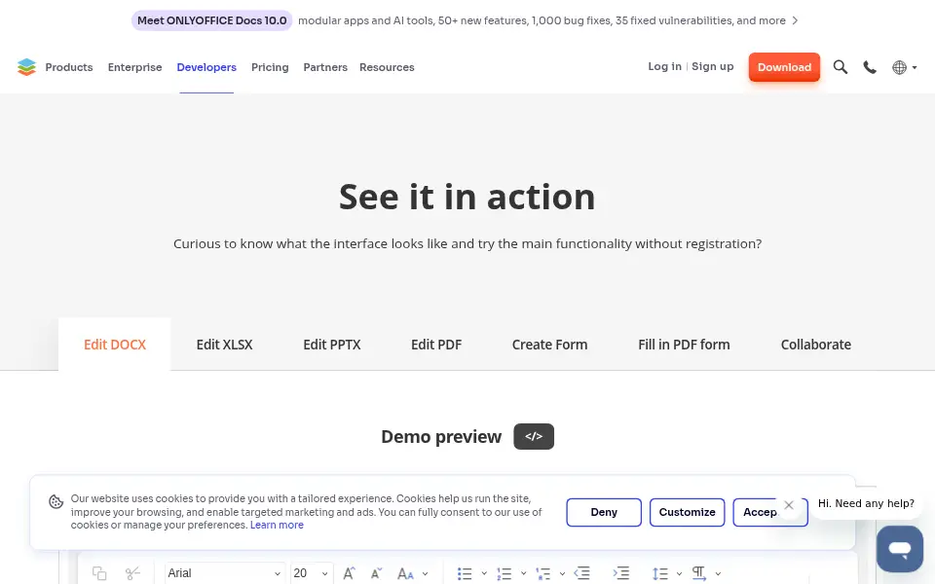Expand the line spacing dropdown arrow
Screen dimensions: 935x584
pos(679,574)
